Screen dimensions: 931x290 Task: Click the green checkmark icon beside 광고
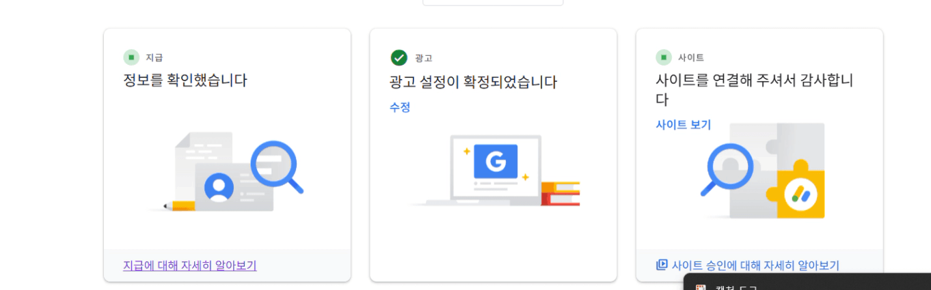coord(399,58)
